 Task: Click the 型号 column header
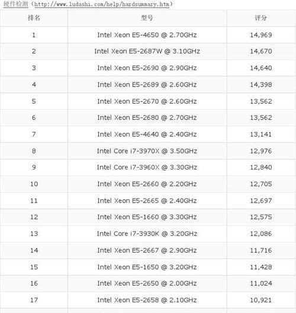pos(147,18)
